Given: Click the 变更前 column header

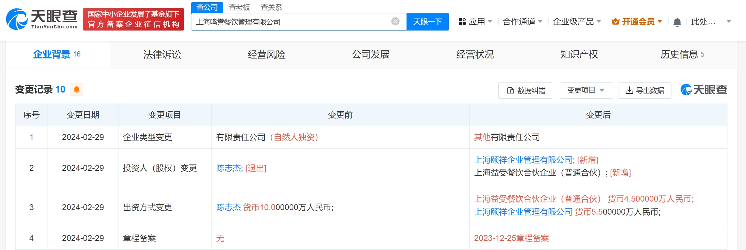Looking at the screenshot, I should (340, 115).
